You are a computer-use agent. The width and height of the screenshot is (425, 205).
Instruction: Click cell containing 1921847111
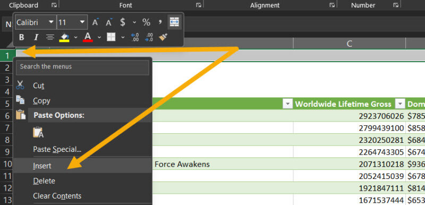(350, 188)
